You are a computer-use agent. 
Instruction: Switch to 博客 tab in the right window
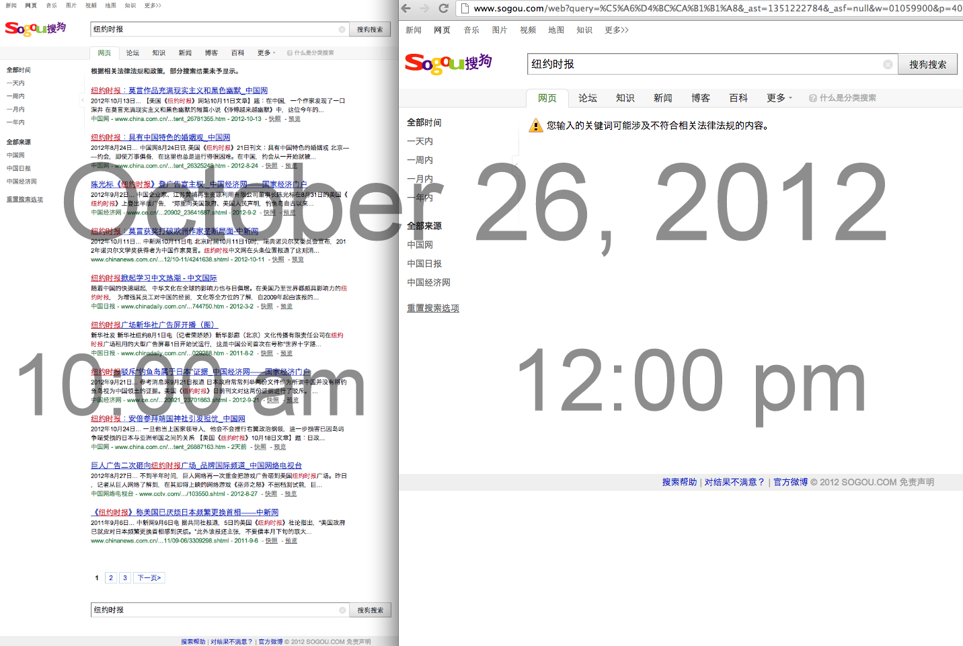coord(701,98)
